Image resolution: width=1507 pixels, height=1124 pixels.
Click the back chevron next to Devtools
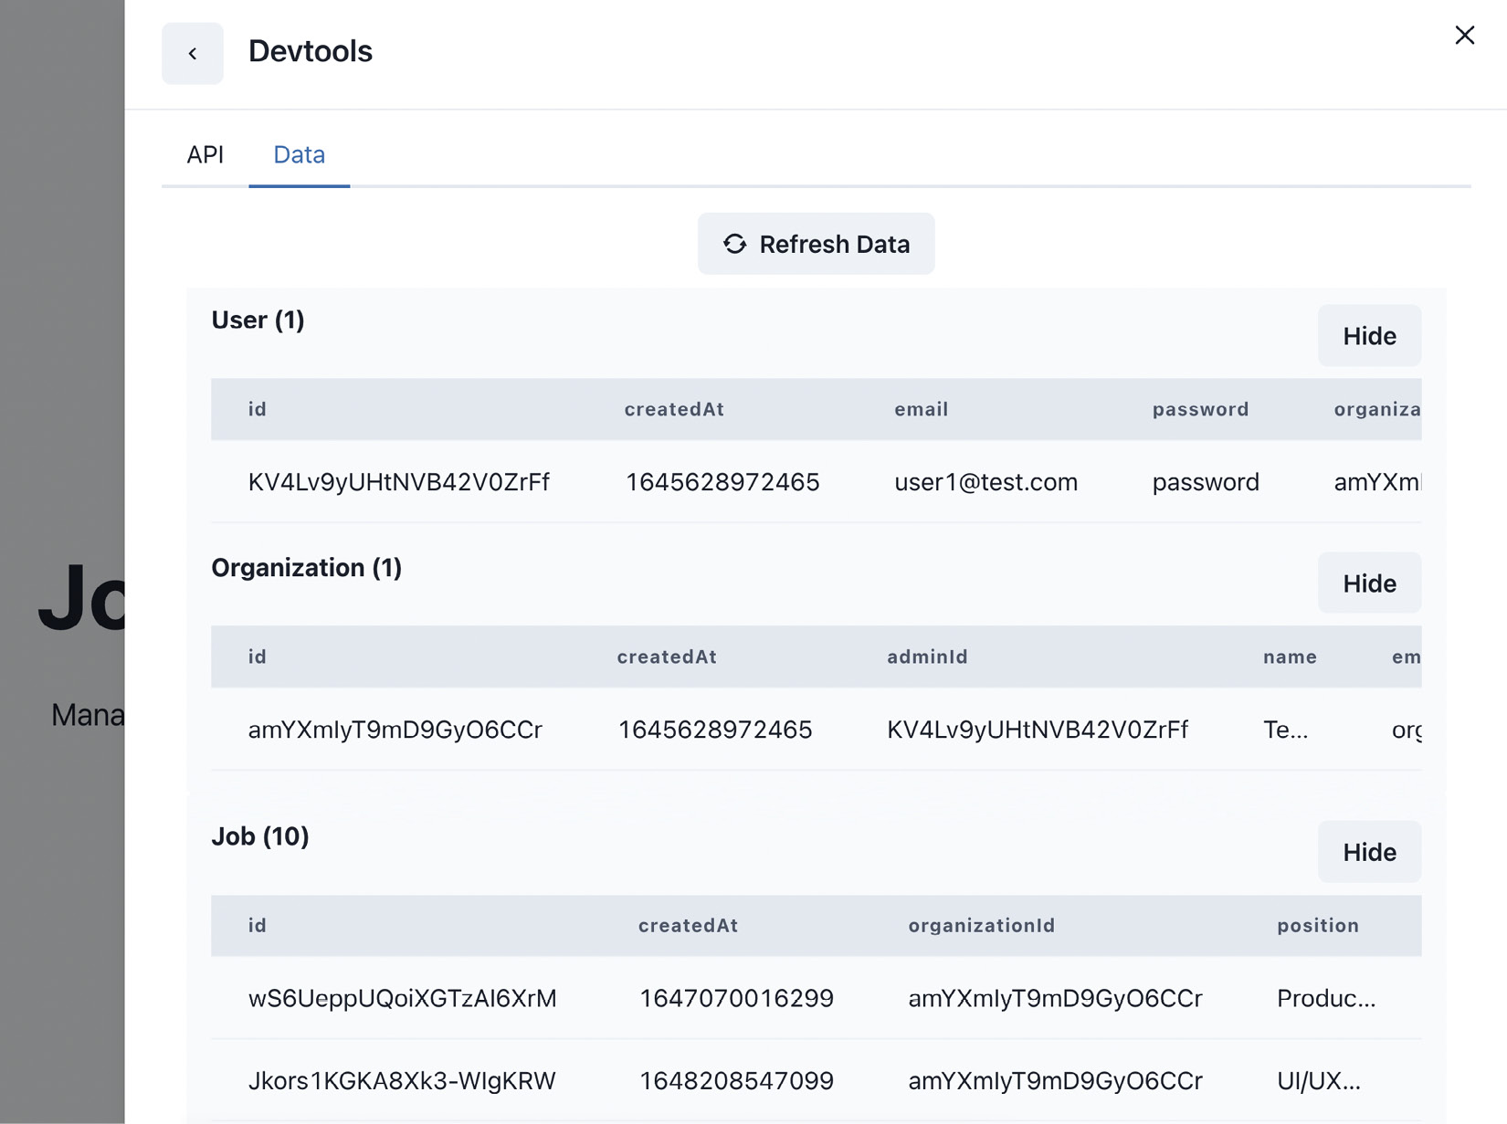[192, 54]
